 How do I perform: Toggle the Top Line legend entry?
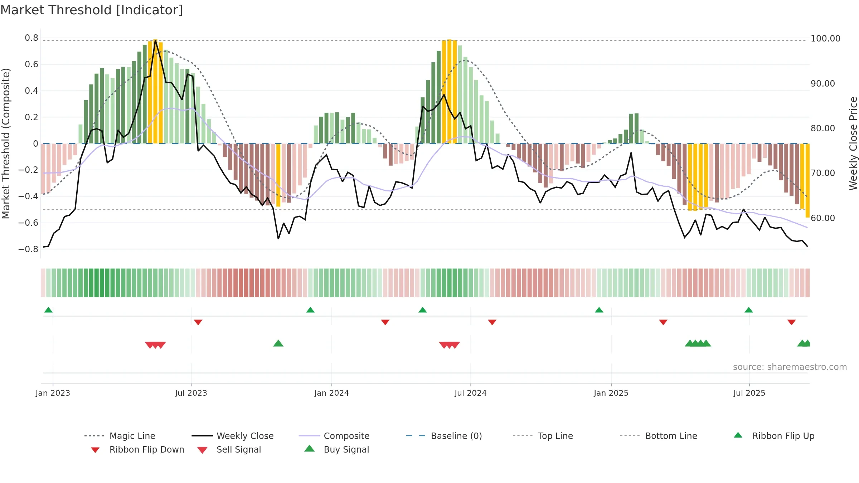543,436
